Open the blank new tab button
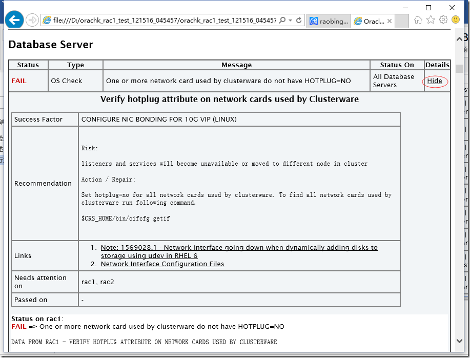The height and width of the screenshot is (358, 470). 402,21
